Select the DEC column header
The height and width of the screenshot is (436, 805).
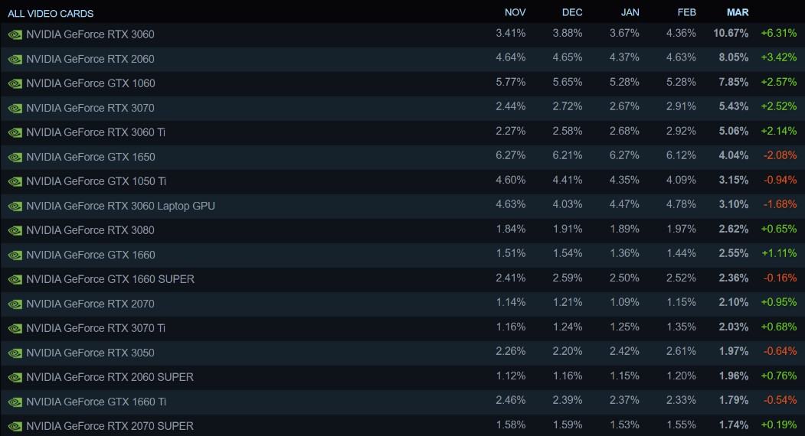[572, 12]
